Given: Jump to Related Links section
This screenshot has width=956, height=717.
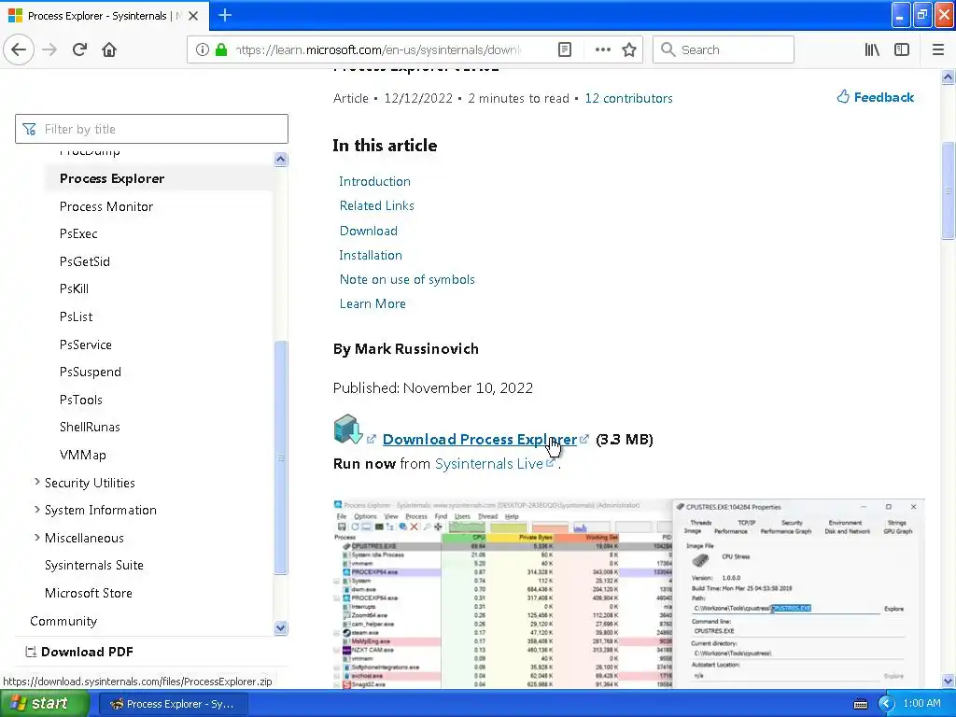Looking at the screenshot, I should point(377,206).
